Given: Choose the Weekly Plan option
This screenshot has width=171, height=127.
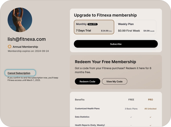Looking at the screenshot, I should click(x=136, y=27).
